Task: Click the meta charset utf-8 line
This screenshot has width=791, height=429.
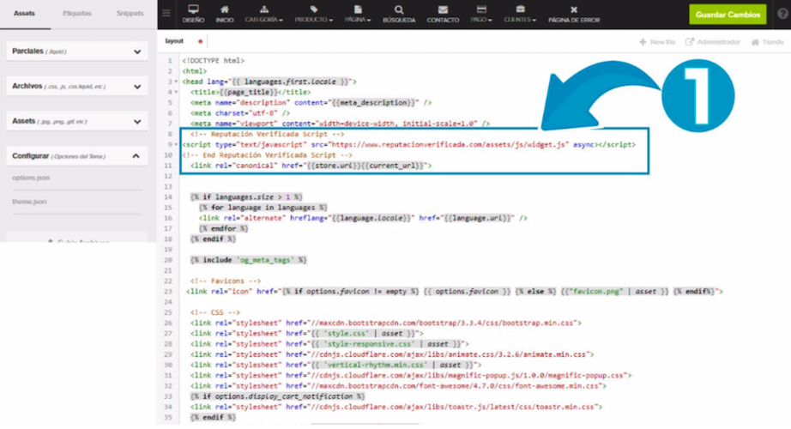Action: pyautogui.click(x=240, y=113)
